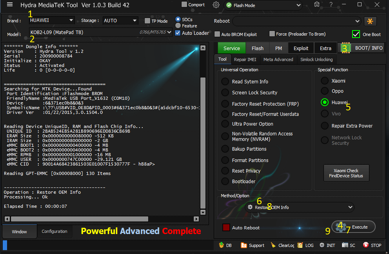
Task: Choose Factory Reset Protection (FRP)
Action: [225, 104]
